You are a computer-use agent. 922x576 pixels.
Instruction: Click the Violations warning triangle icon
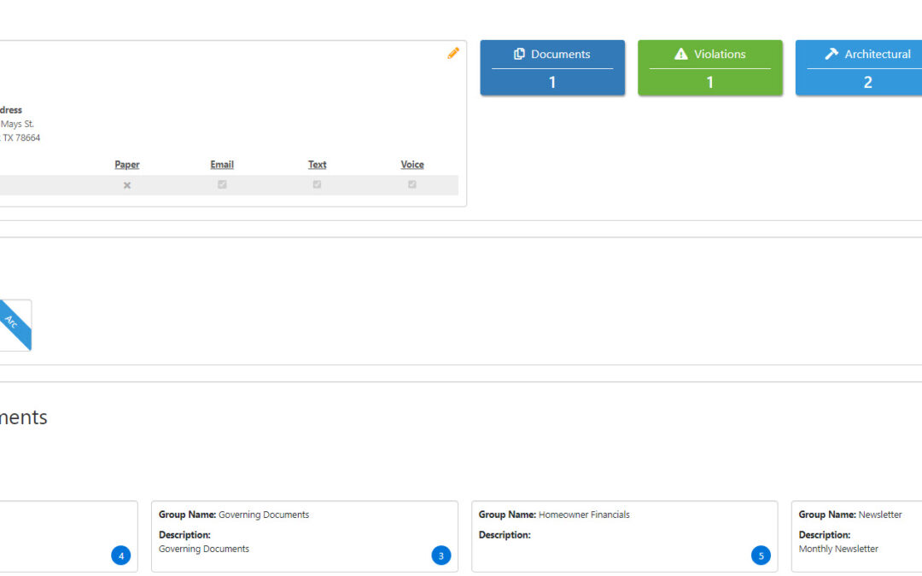[680, 54]
